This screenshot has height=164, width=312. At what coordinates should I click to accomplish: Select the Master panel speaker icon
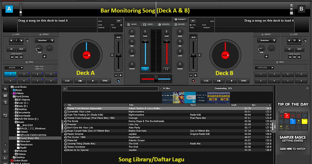(x=176, y=24)
